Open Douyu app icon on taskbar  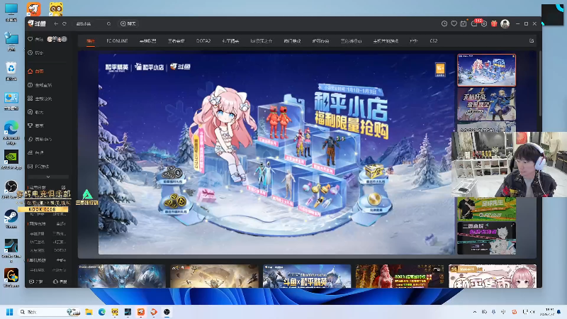click(140, 312)
